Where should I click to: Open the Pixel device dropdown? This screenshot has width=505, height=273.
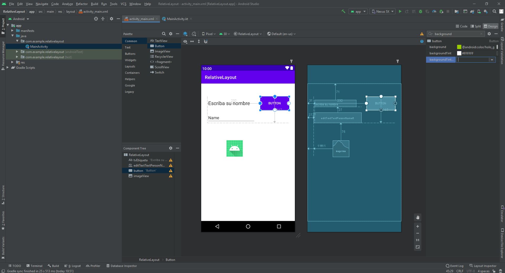coord(209,34)
